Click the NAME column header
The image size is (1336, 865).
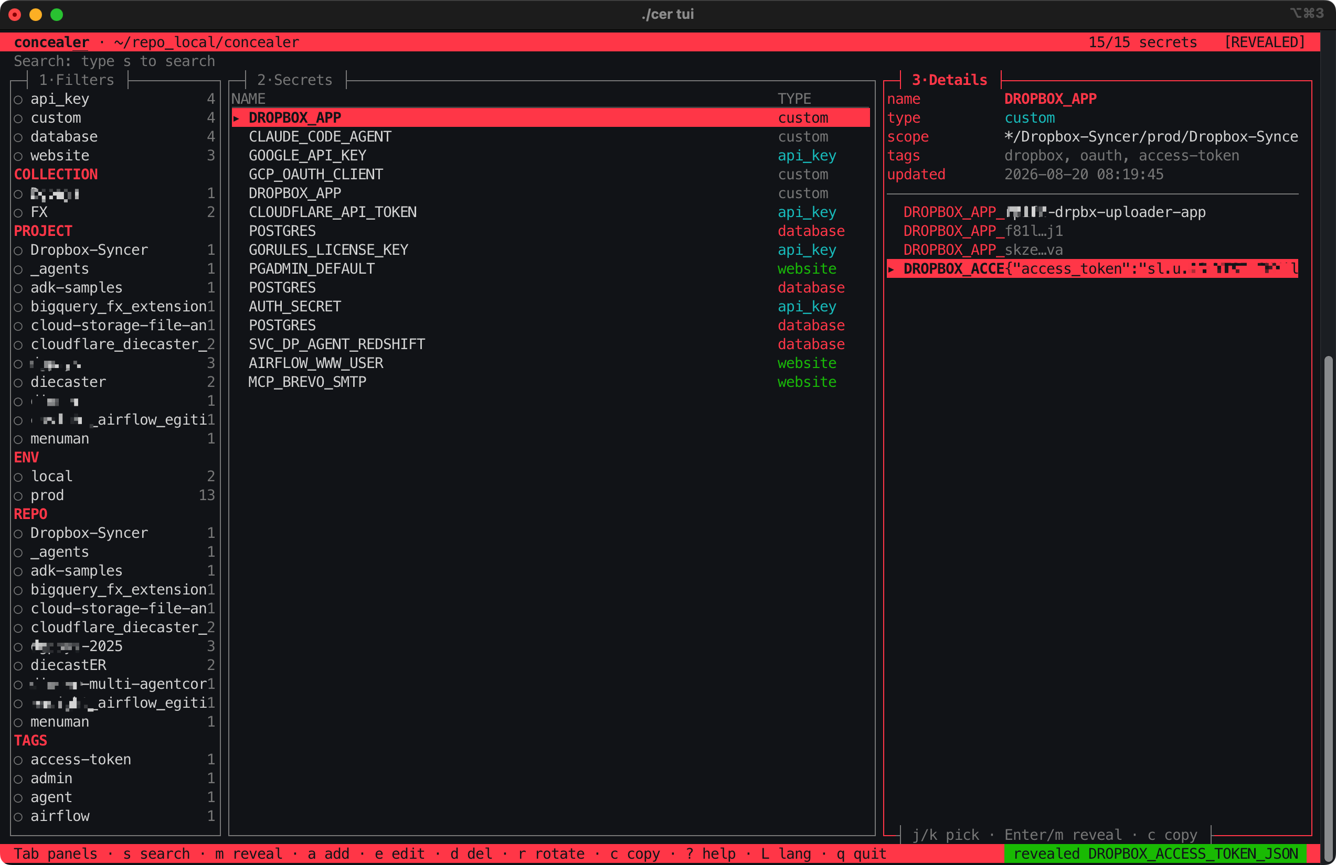click(x=248, y=99)
